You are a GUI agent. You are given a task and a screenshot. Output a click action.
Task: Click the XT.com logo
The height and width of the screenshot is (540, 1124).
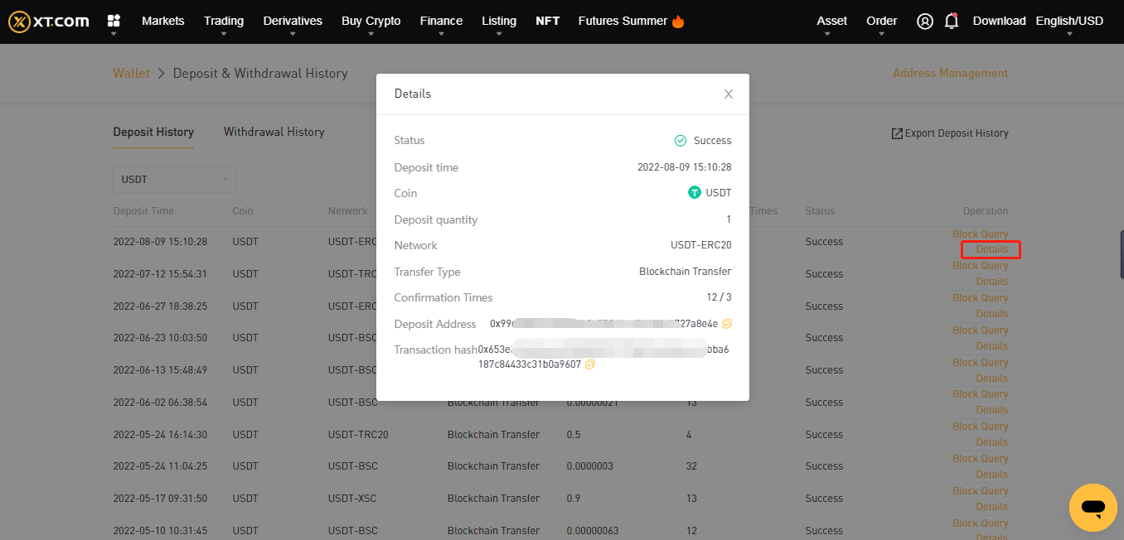click(x=49, y=22)
